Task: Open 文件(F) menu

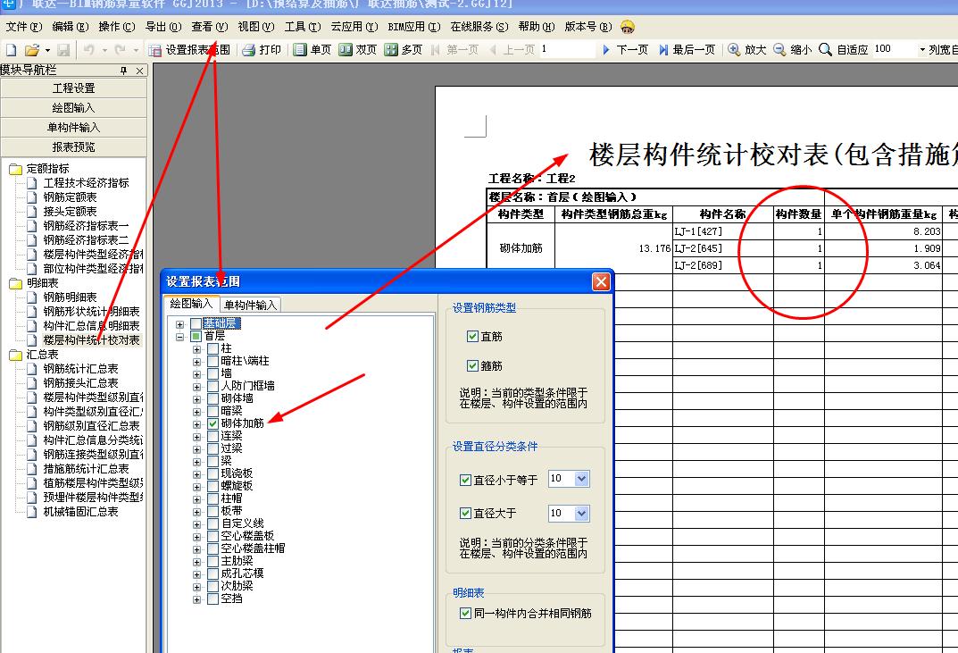Action: 24,27
